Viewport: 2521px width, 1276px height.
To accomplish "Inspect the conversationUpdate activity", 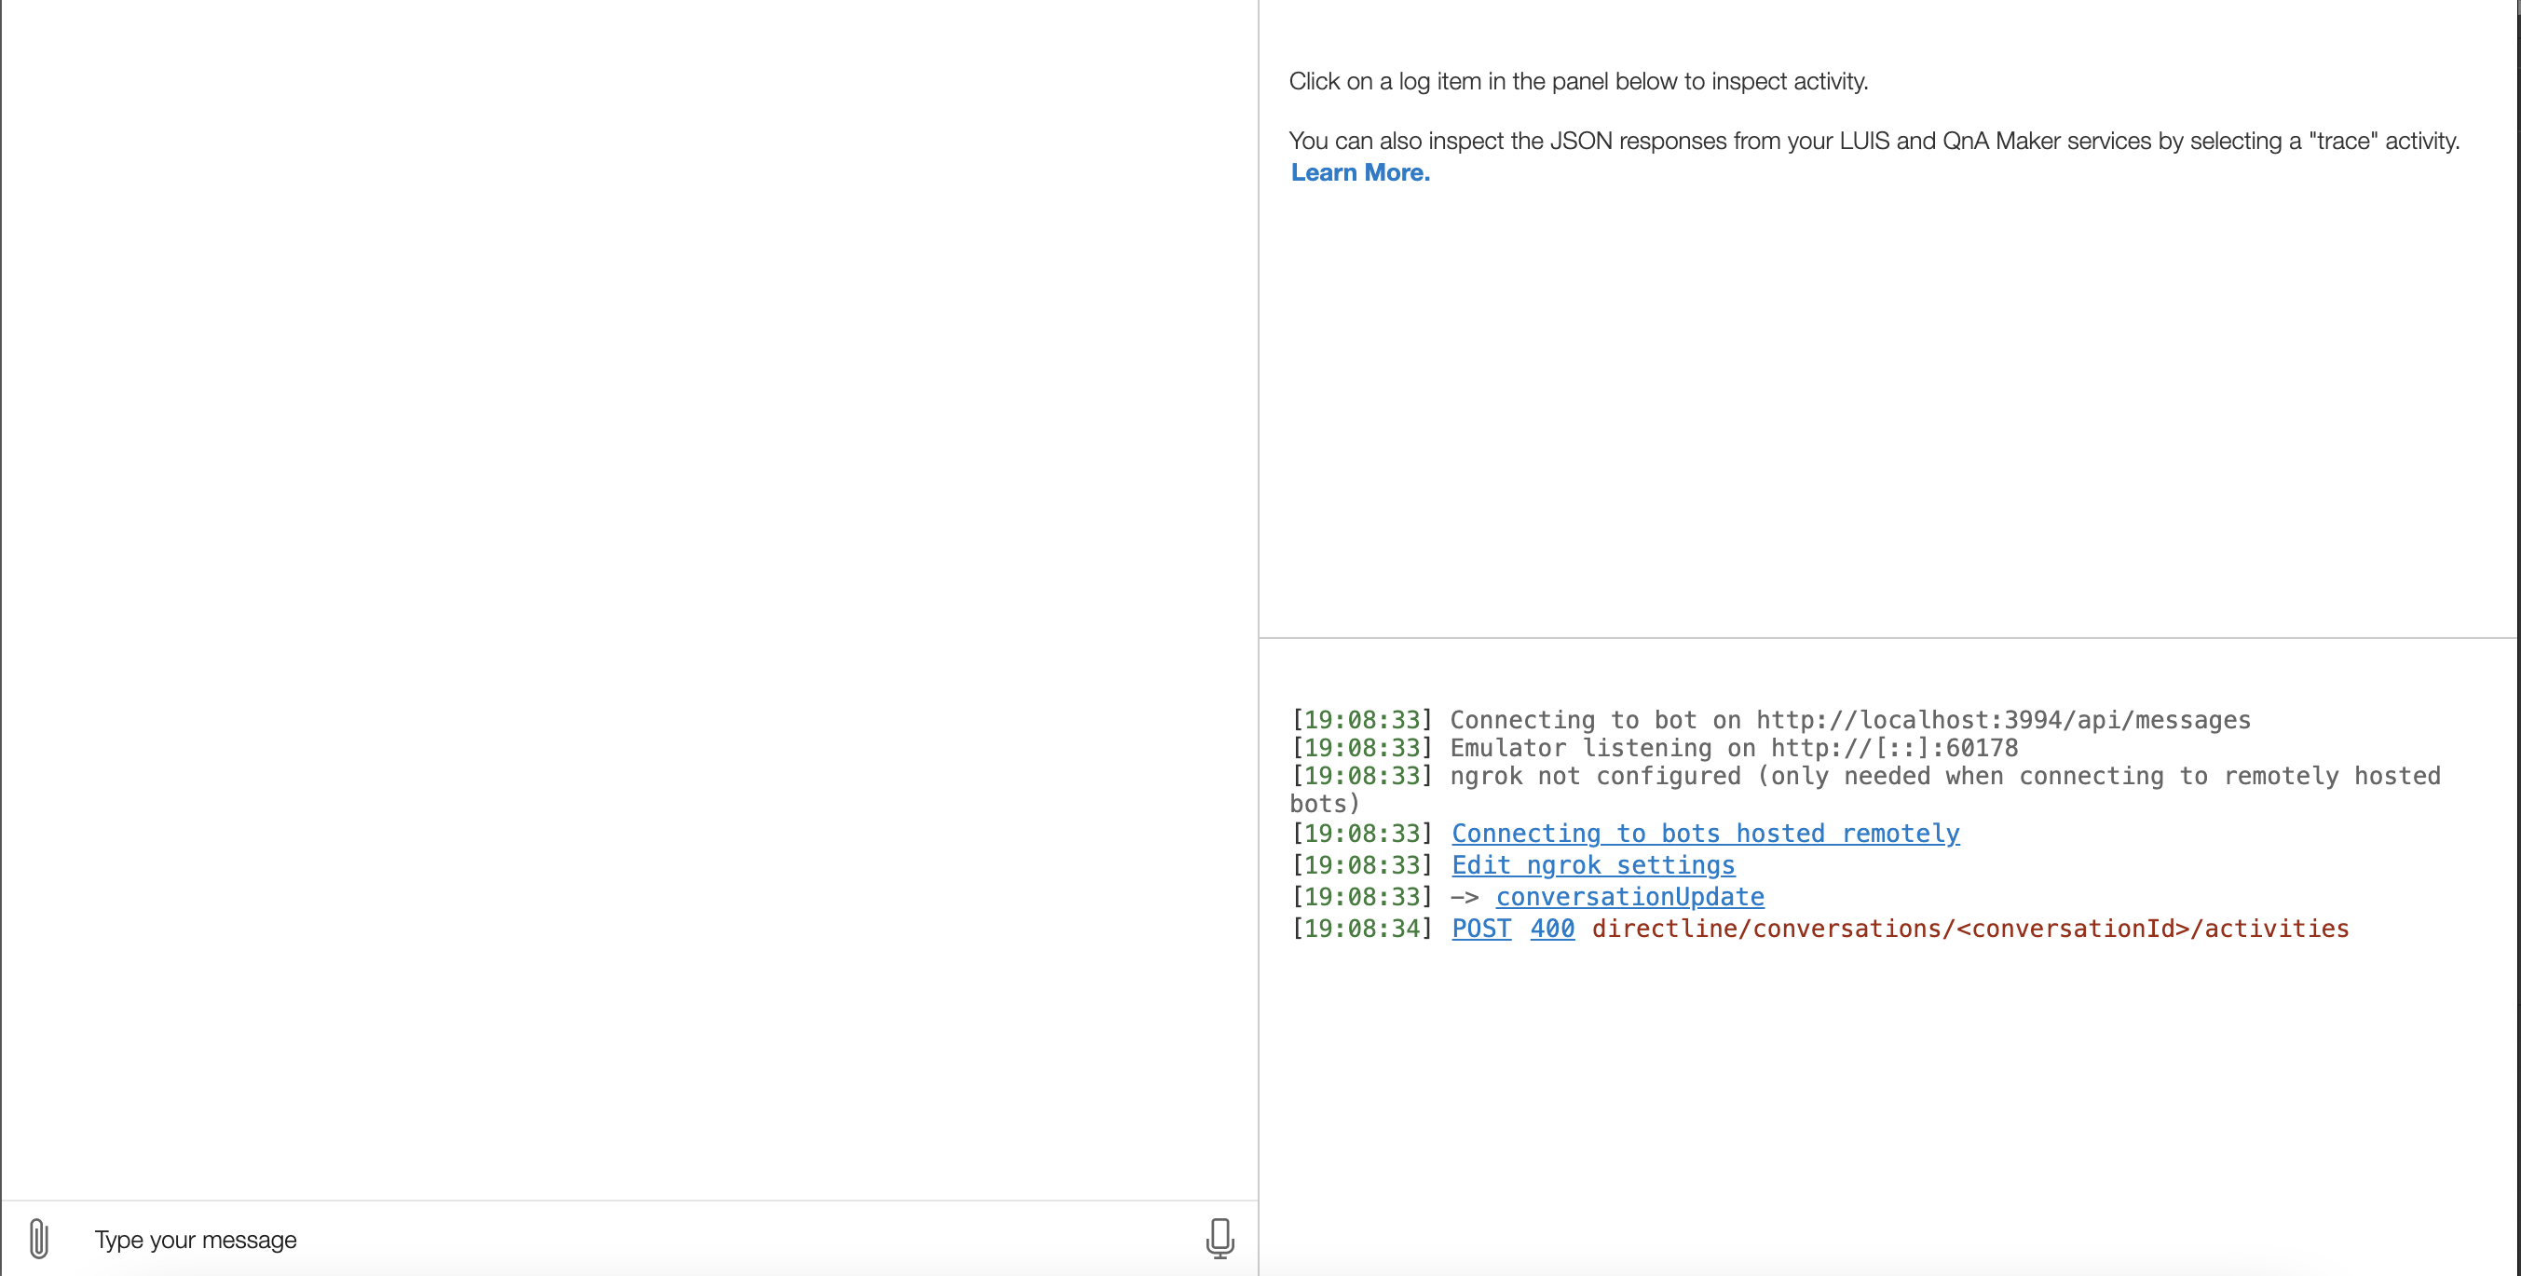I will pos(1628,896).
